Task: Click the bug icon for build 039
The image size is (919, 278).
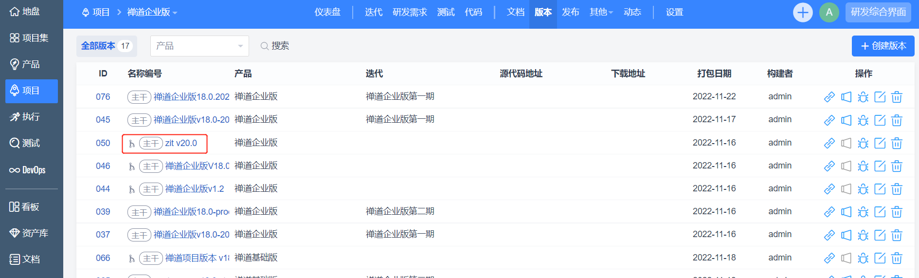Action: 863,212
